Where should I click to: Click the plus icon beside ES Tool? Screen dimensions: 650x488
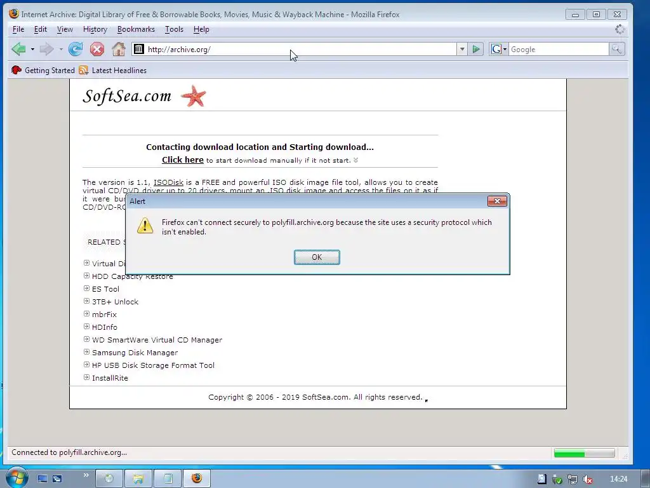click(86, 288)
